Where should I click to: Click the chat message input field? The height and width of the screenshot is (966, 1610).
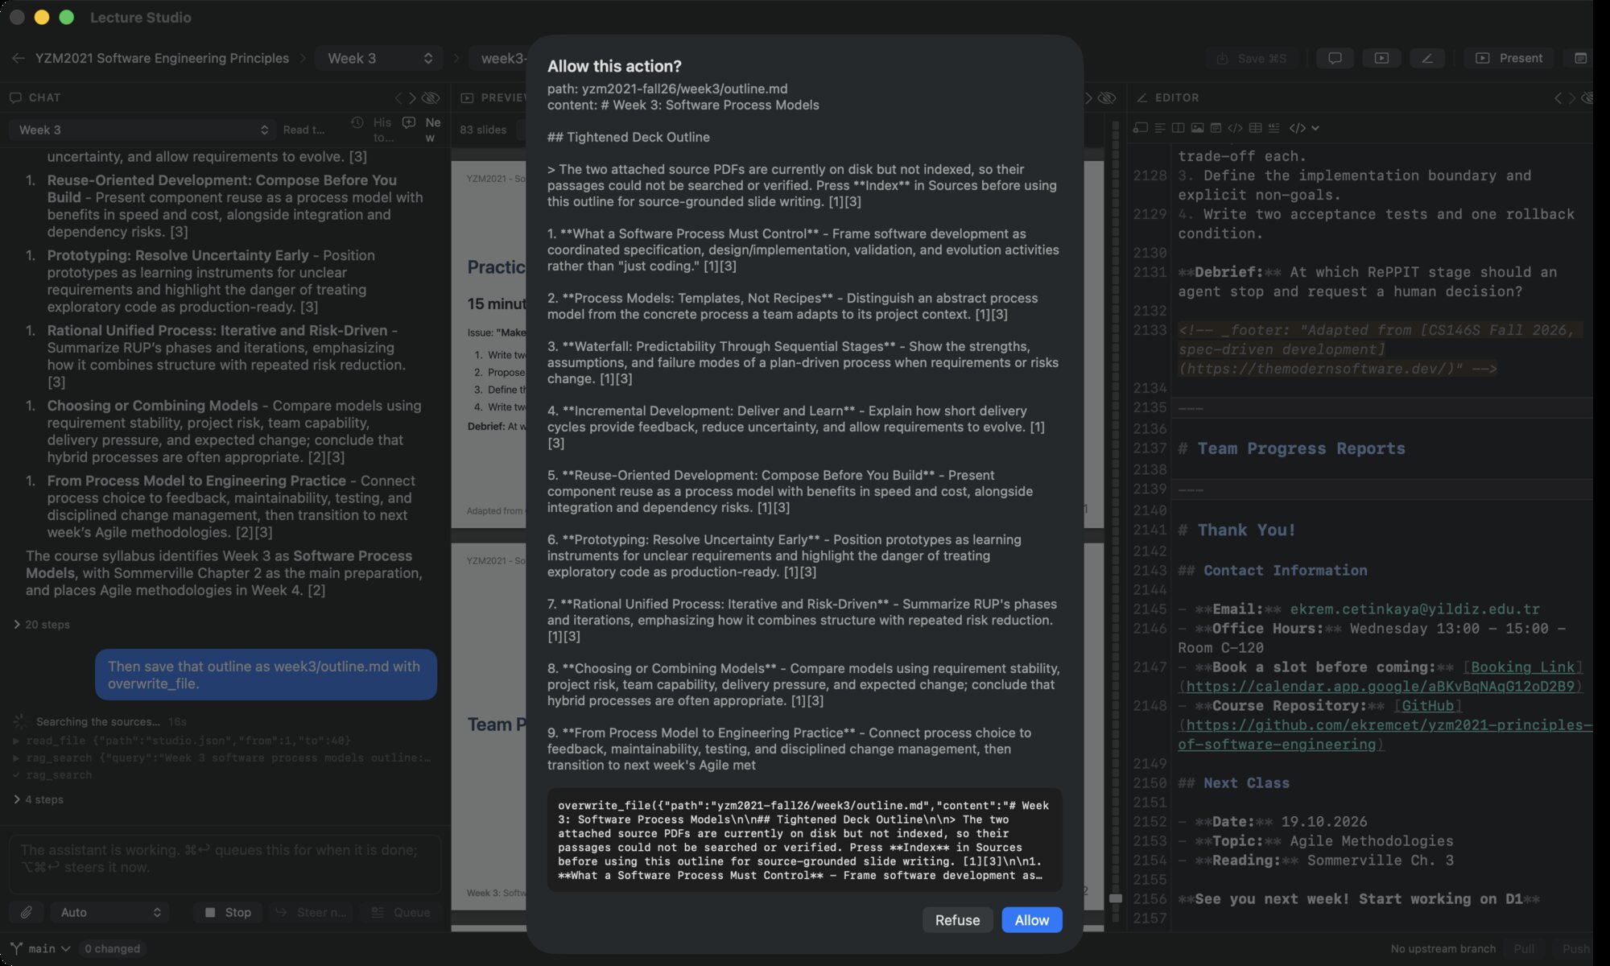point(225,865)
